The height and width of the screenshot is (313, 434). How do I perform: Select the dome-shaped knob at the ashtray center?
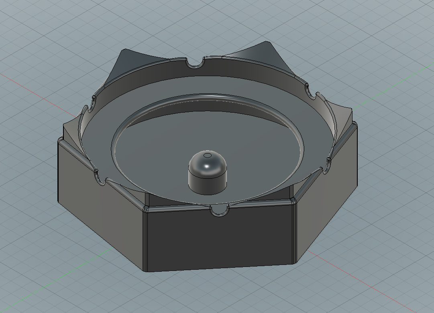coord(207,172)
